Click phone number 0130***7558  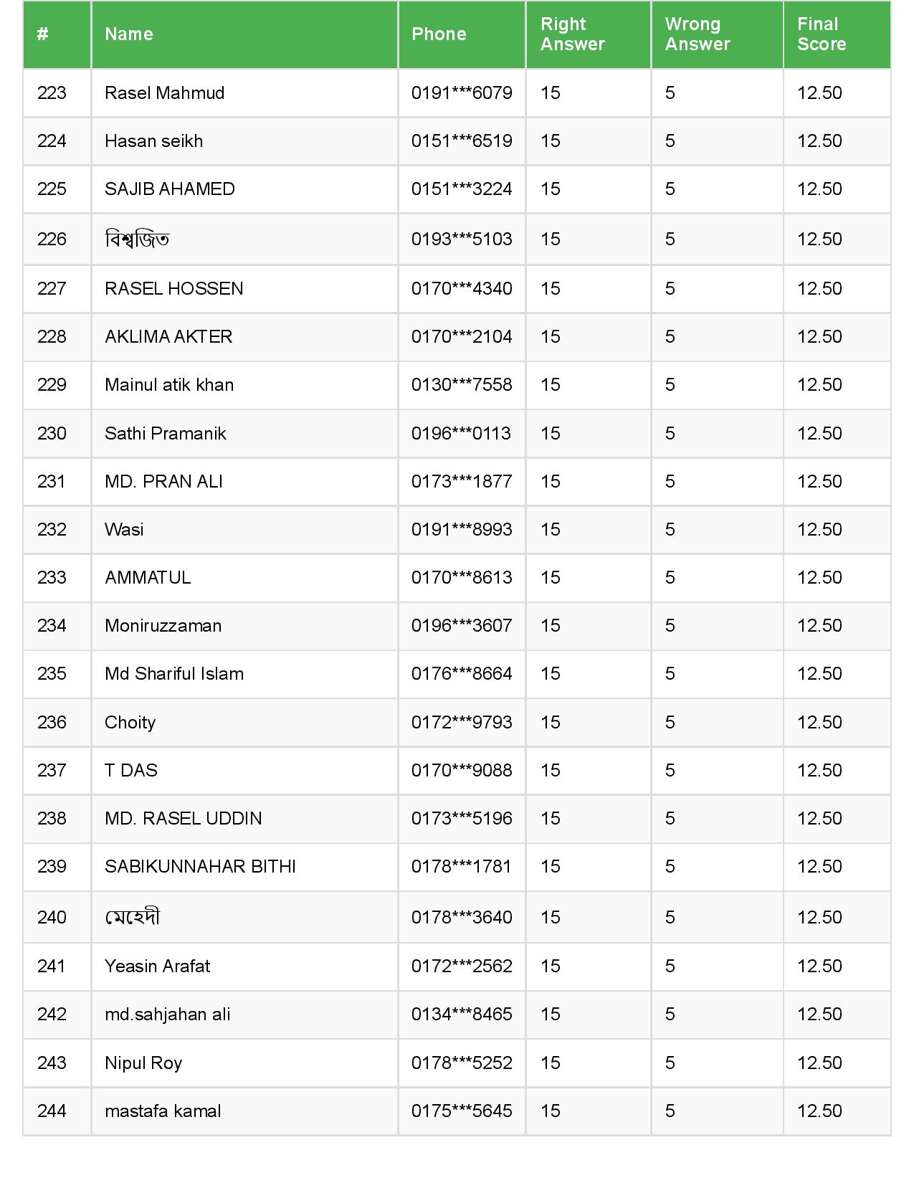coord(462,385)
